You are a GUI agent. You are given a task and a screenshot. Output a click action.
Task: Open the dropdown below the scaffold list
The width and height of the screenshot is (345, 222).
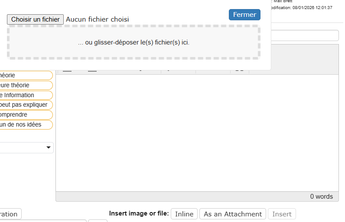pos(26,148)
